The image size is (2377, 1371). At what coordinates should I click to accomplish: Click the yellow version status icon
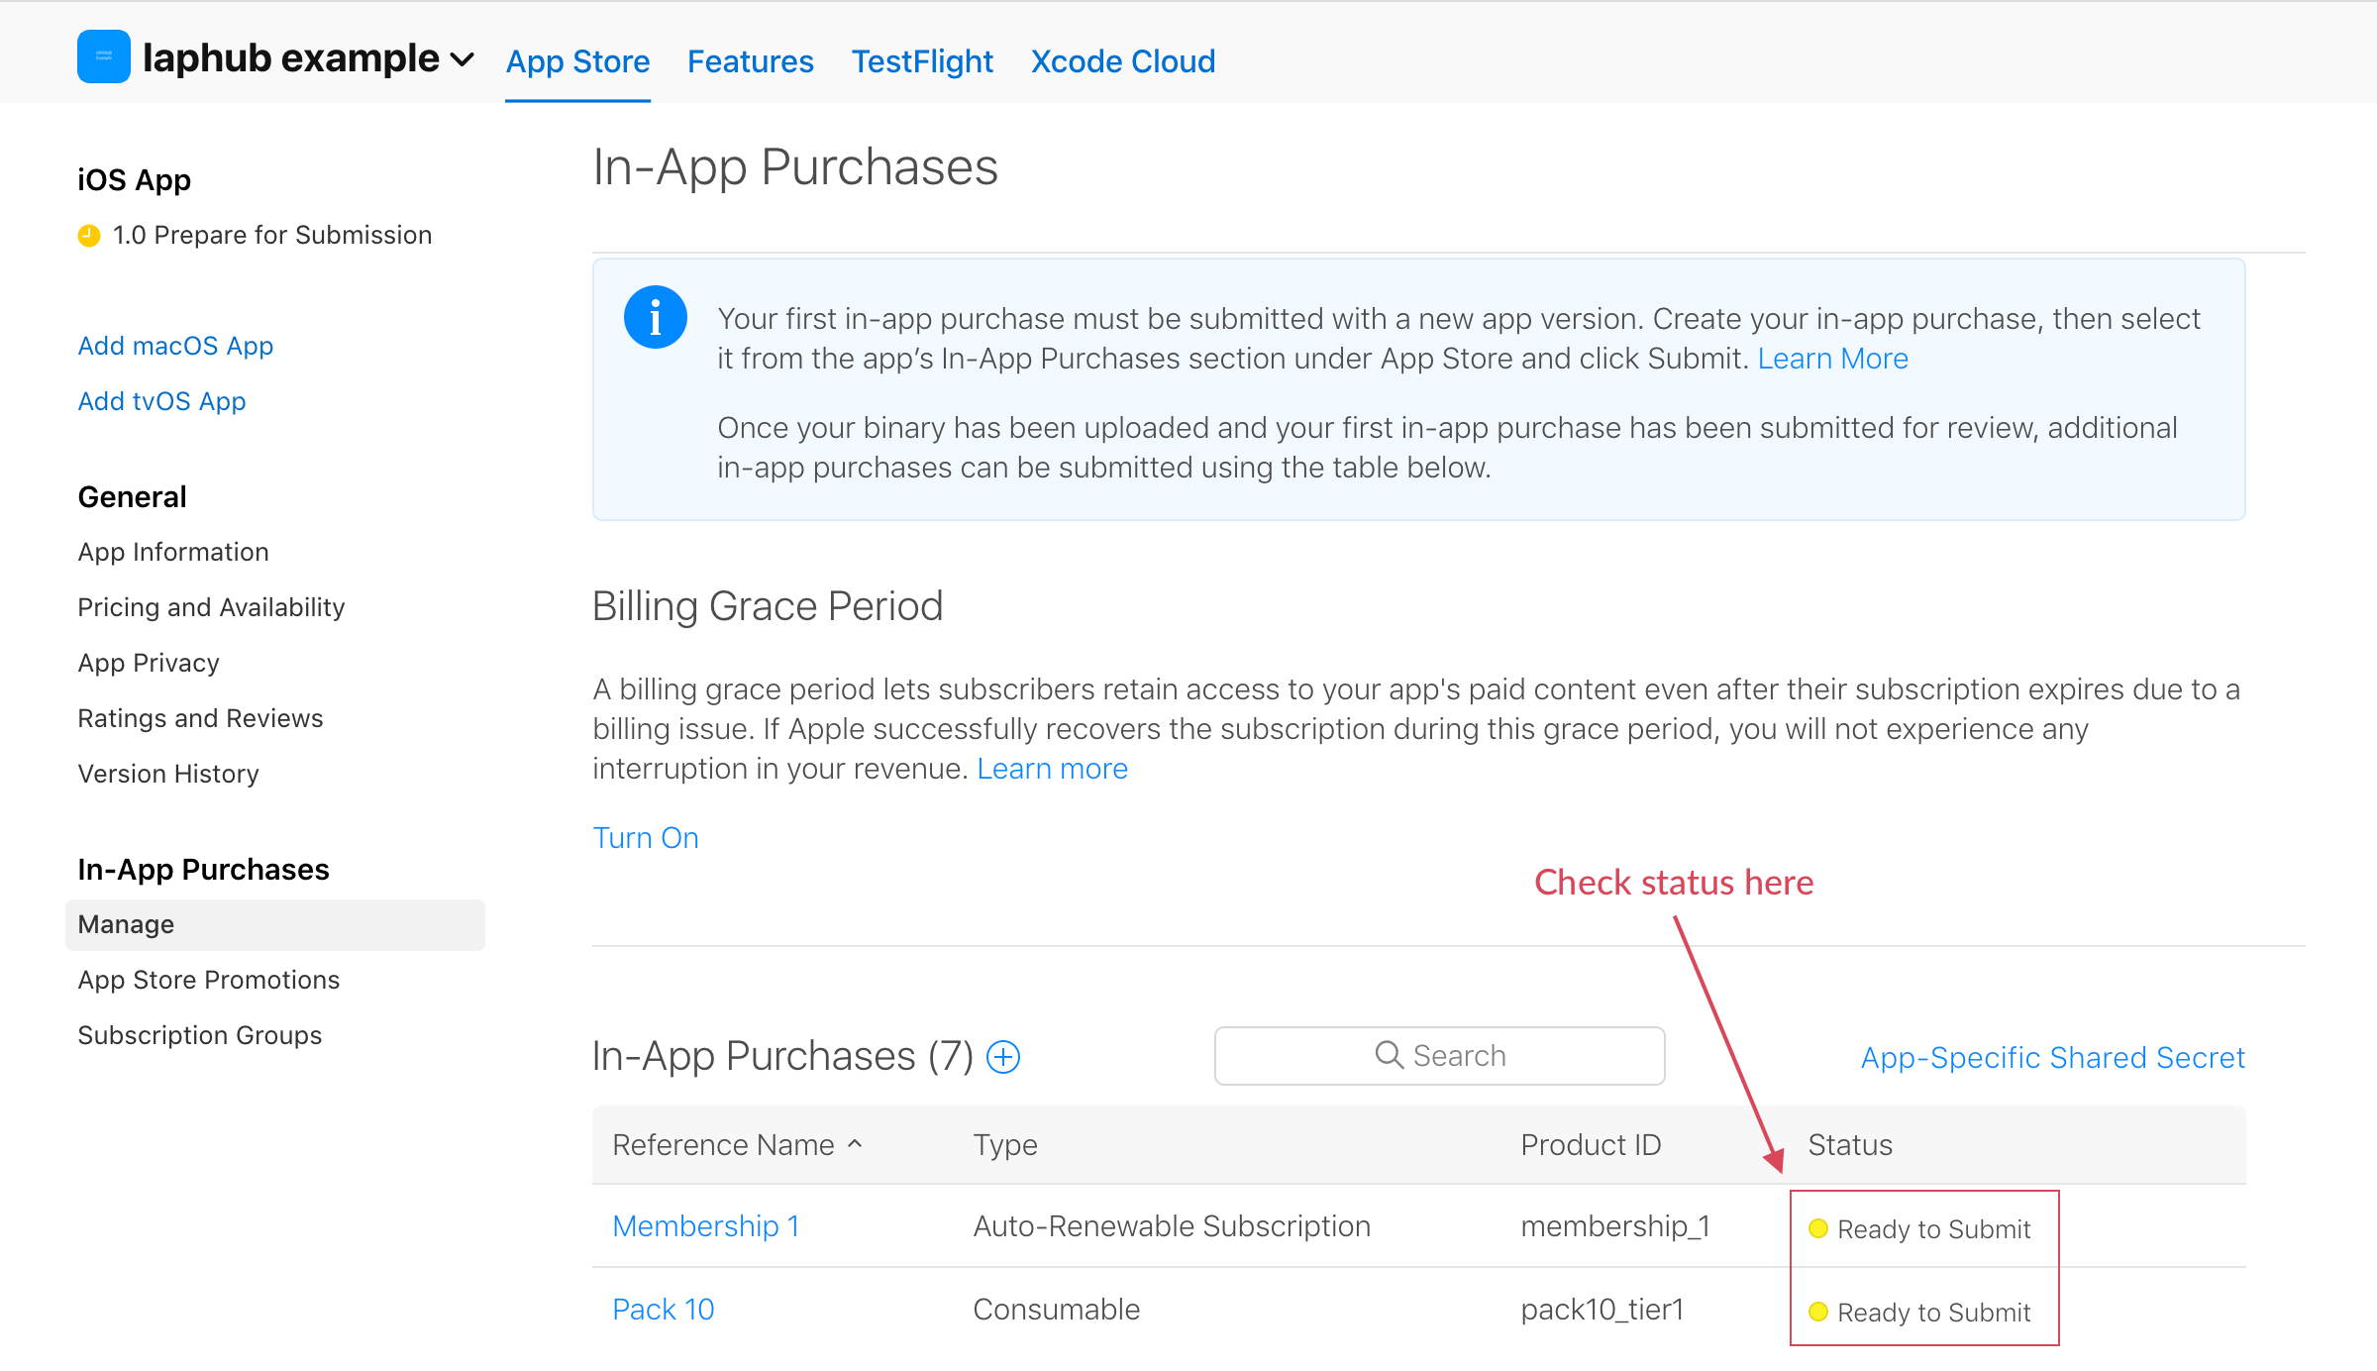(x=89, y=236)
